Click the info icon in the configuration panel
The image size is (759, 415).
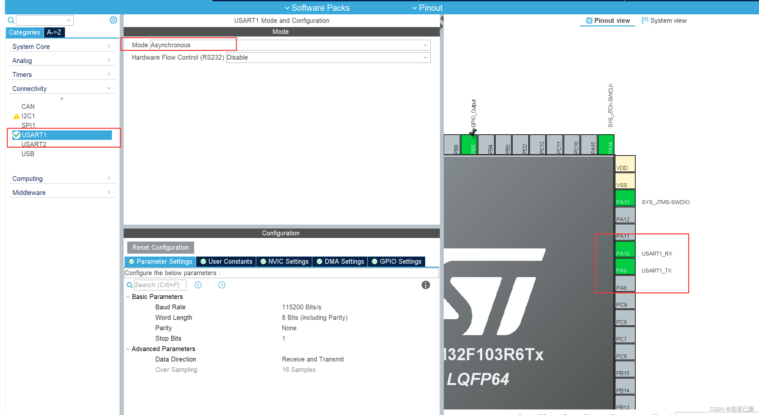click(x=426, y=285)
